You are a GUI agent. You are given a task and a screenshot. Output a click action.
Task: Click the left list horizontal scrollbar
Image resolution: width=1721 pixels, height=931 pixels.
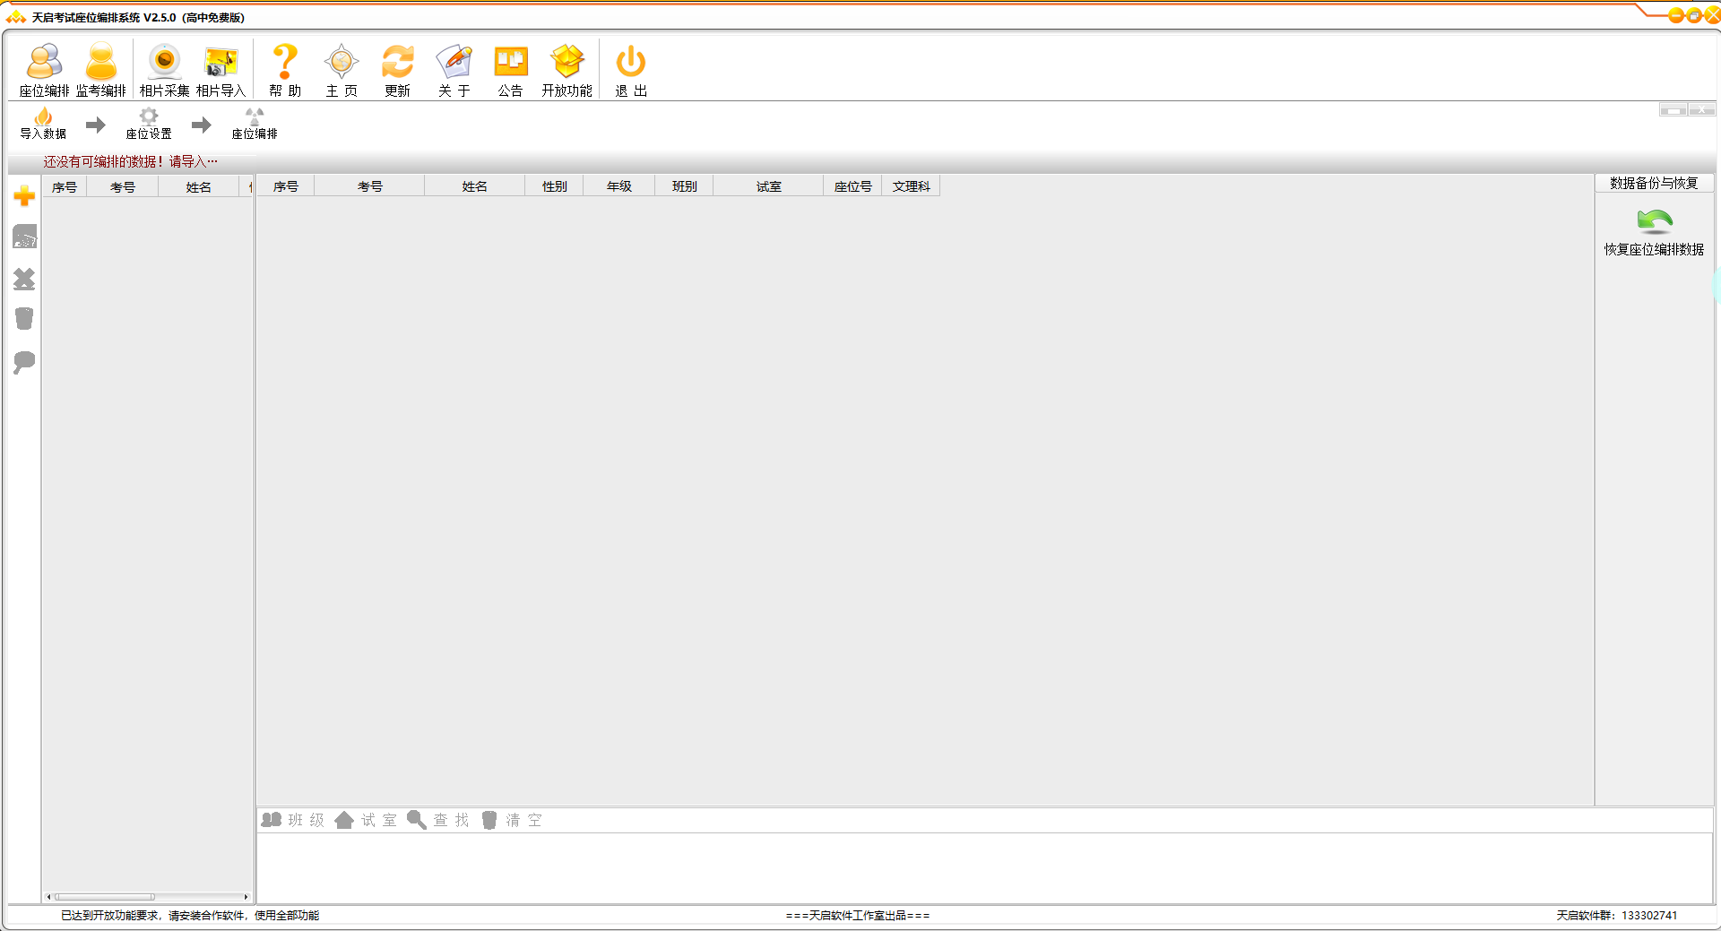coord(105,896)
